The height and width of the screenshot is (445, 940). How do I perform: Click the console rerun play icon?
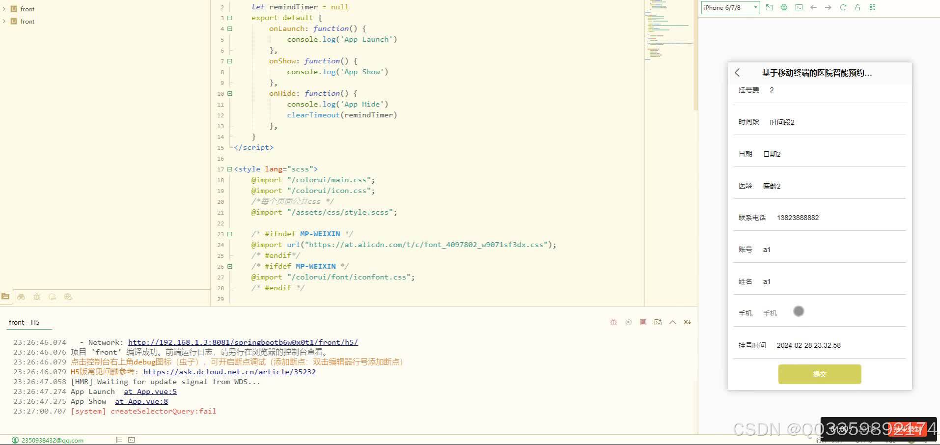[628, 322]
